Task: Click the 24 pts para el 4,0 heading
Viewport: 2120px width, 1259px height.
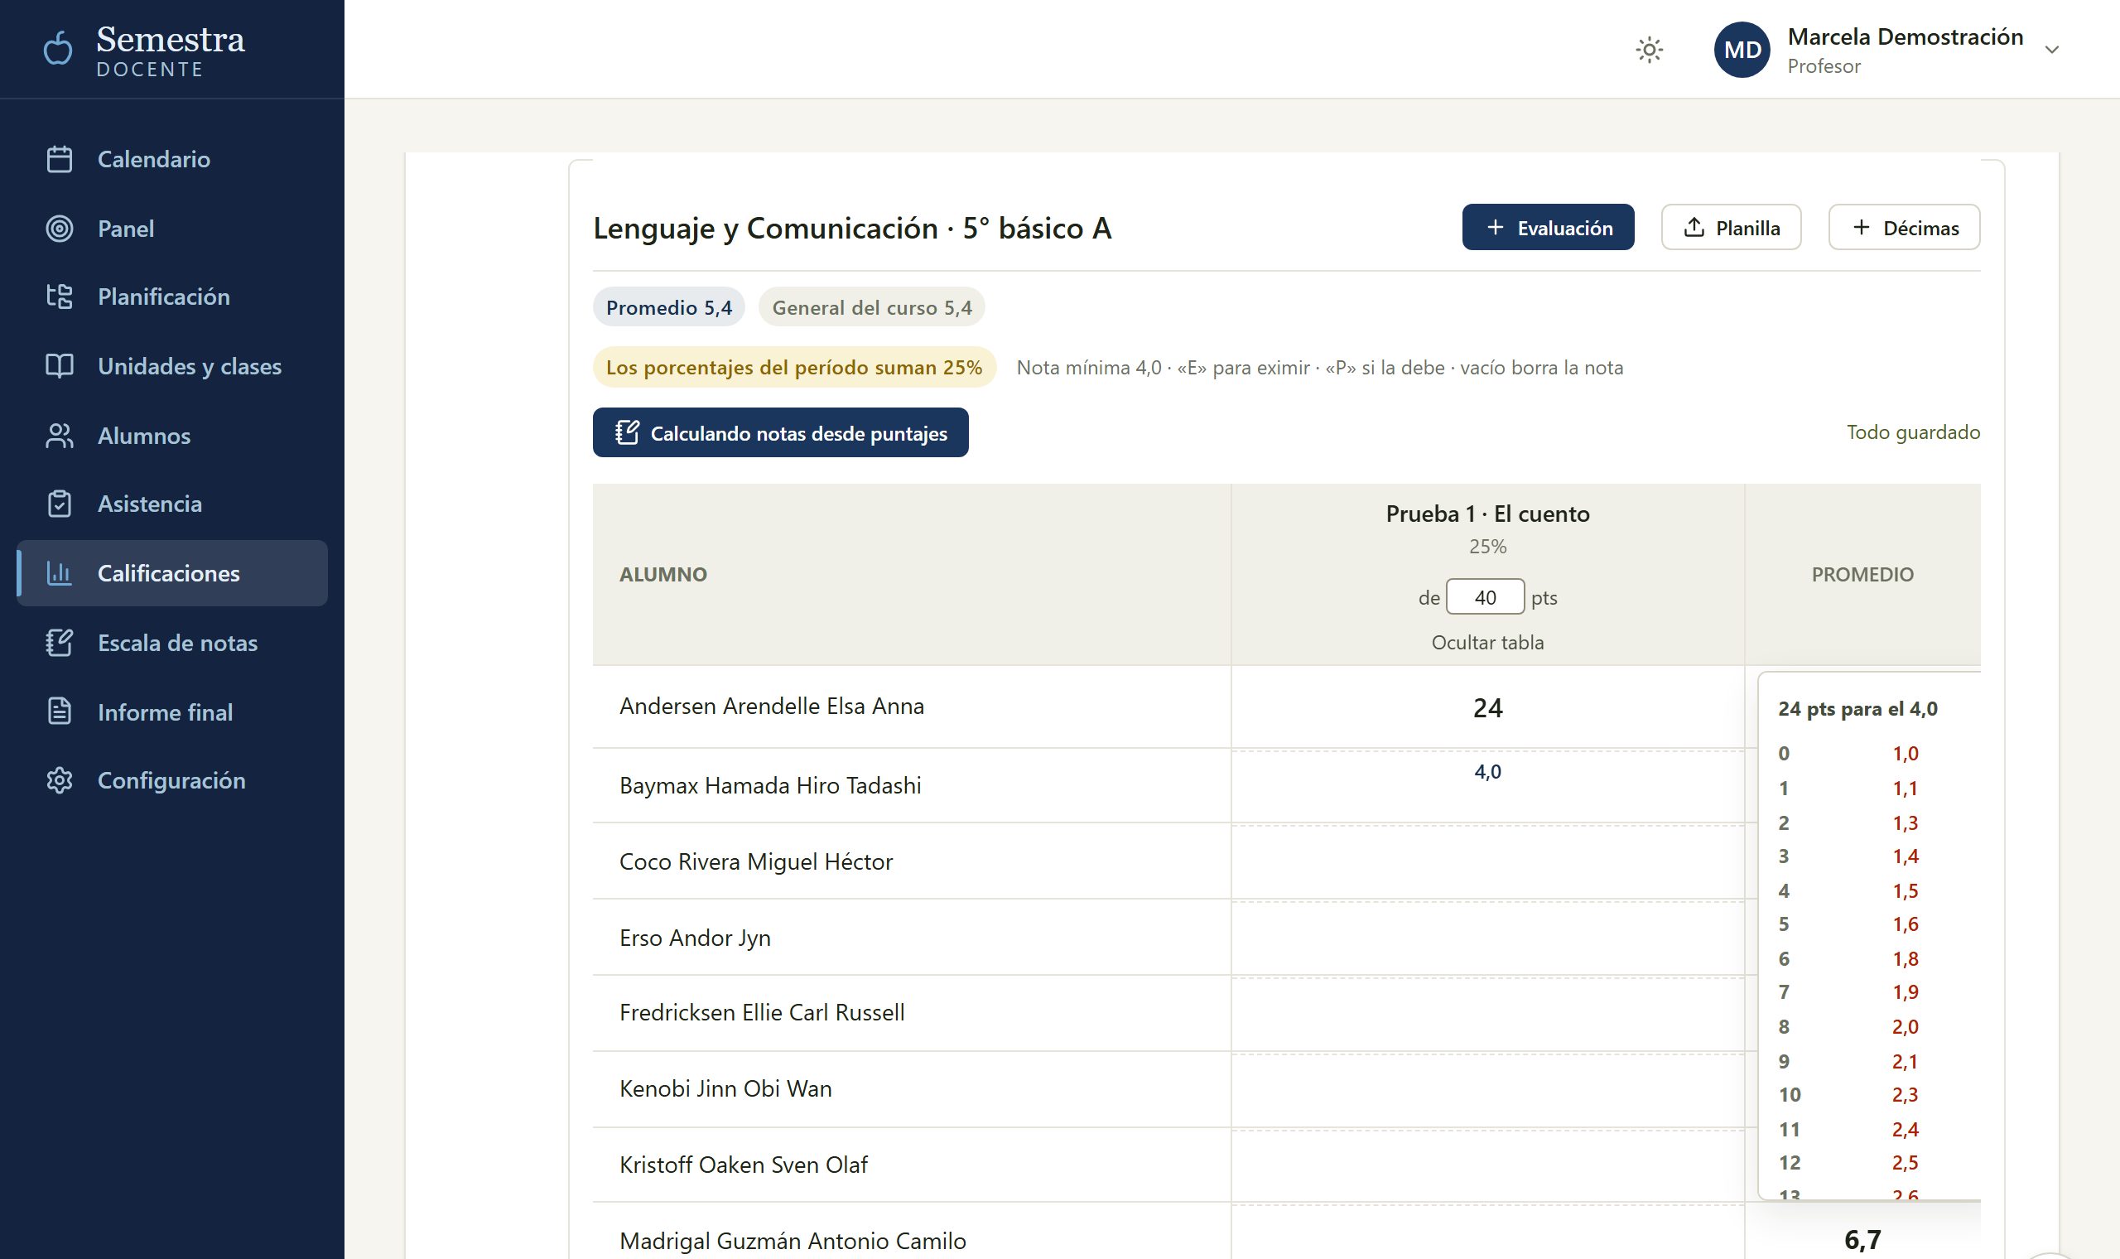Action: click(x=1857, y=709)
